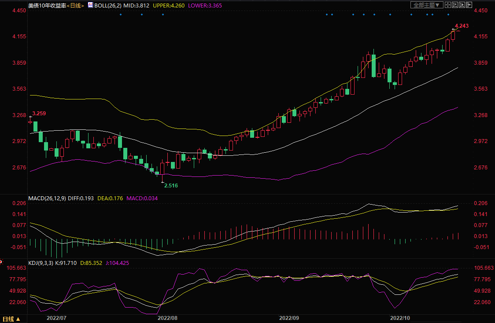Click the 3.259 price label on chart

39,114
